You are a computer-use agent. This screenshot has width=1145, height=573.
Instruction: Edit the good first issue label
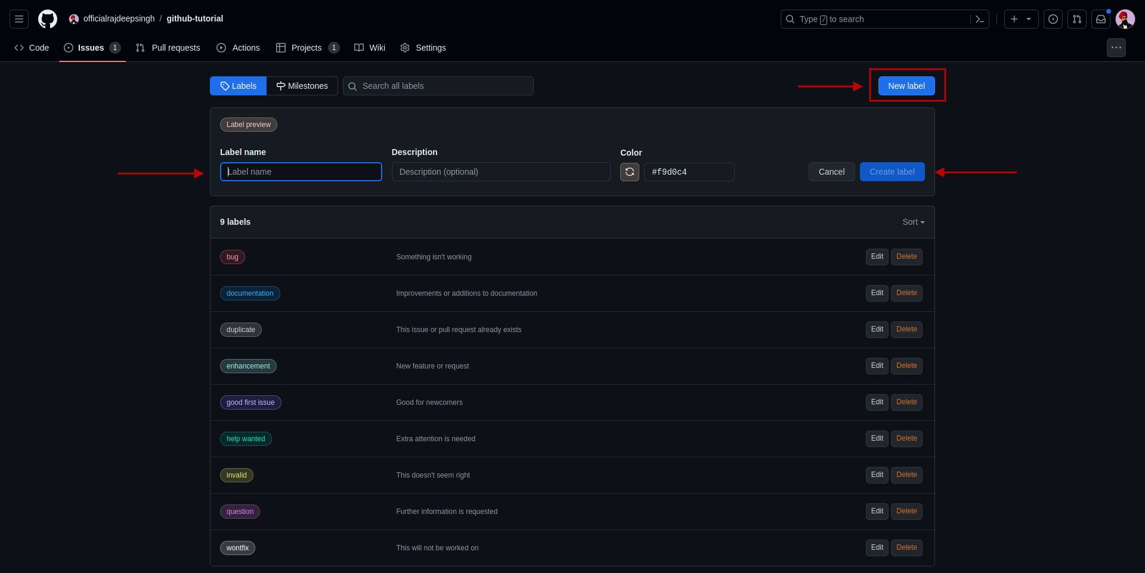(x=877, y=402)
